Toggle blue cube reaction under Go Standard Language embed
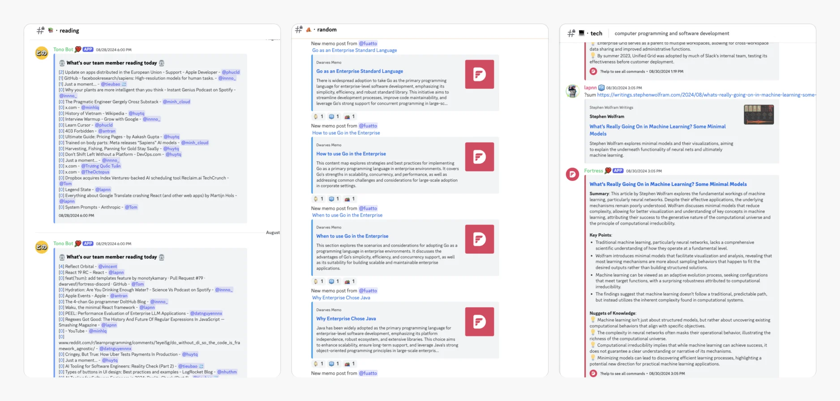This screenshot has height=401, width=840. coord(334,116)
